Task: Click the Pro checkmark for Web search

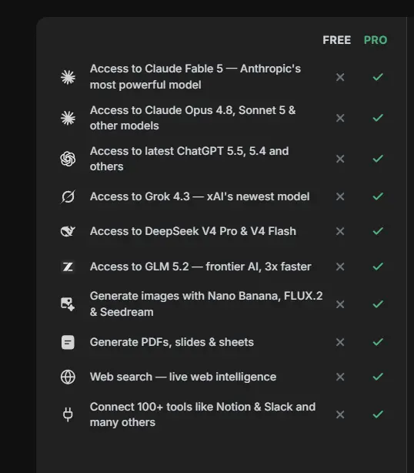Action: 378,377
